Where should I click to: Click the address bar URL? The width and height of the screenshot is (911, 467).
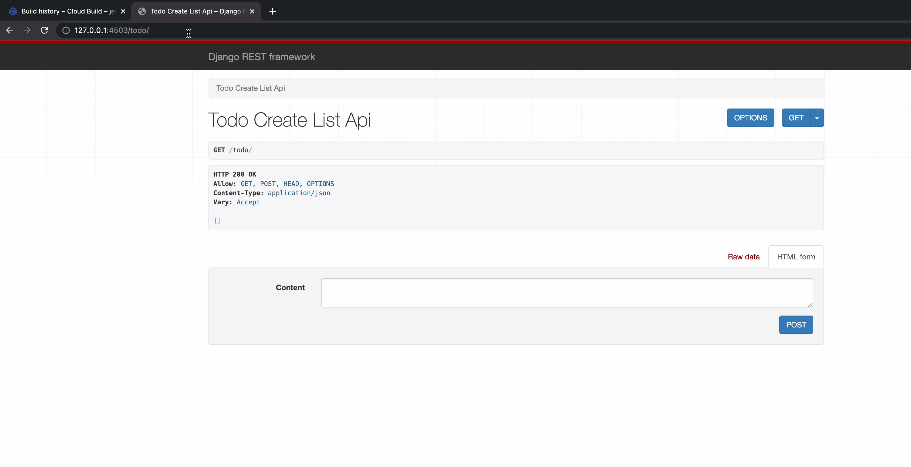point(112,31)
